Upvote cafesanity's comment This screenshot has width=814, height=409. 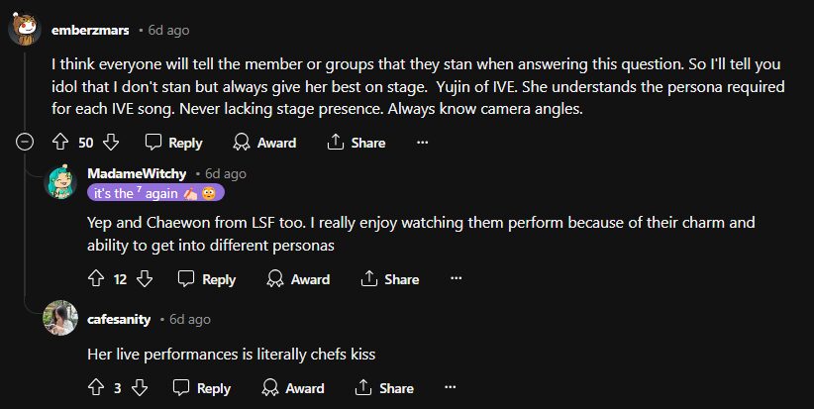point(96,388)
